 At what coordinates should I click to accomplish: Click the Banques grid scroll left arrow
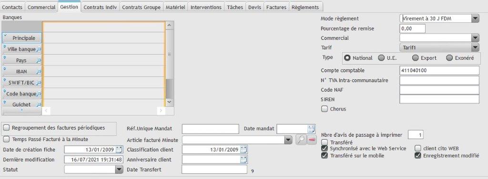(x=46, y=111)
